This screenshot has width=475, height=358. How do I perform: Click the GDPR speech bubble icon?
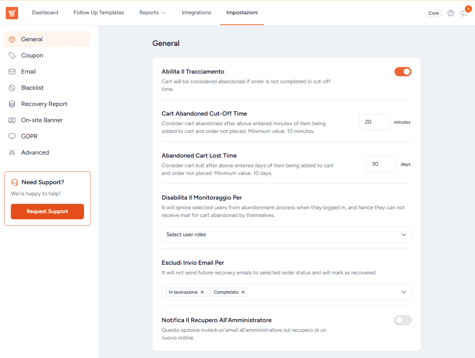[x=12, y=136]
